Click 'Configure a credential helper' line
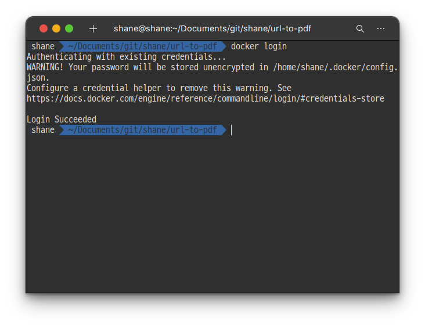Screen dimensions: 425x328 [x=159, y=88]
